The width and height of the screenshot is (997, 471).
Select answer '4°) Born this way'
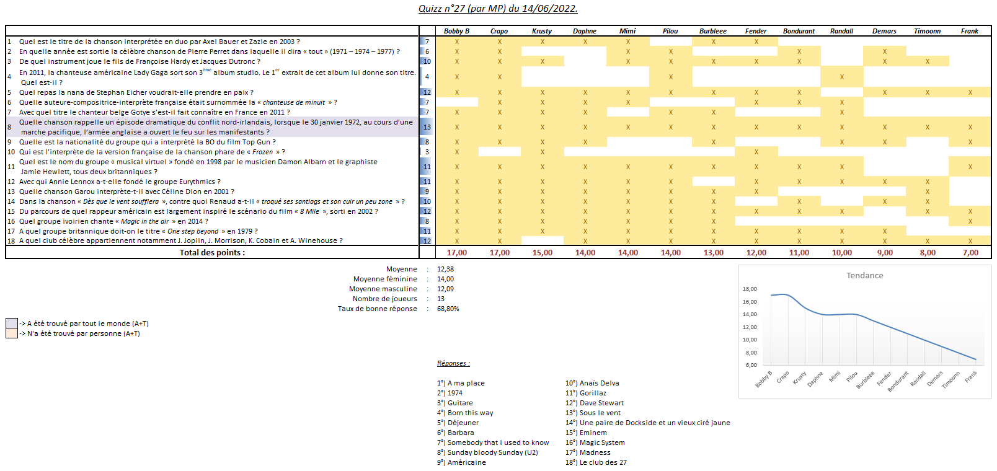[x=465, y=413]
